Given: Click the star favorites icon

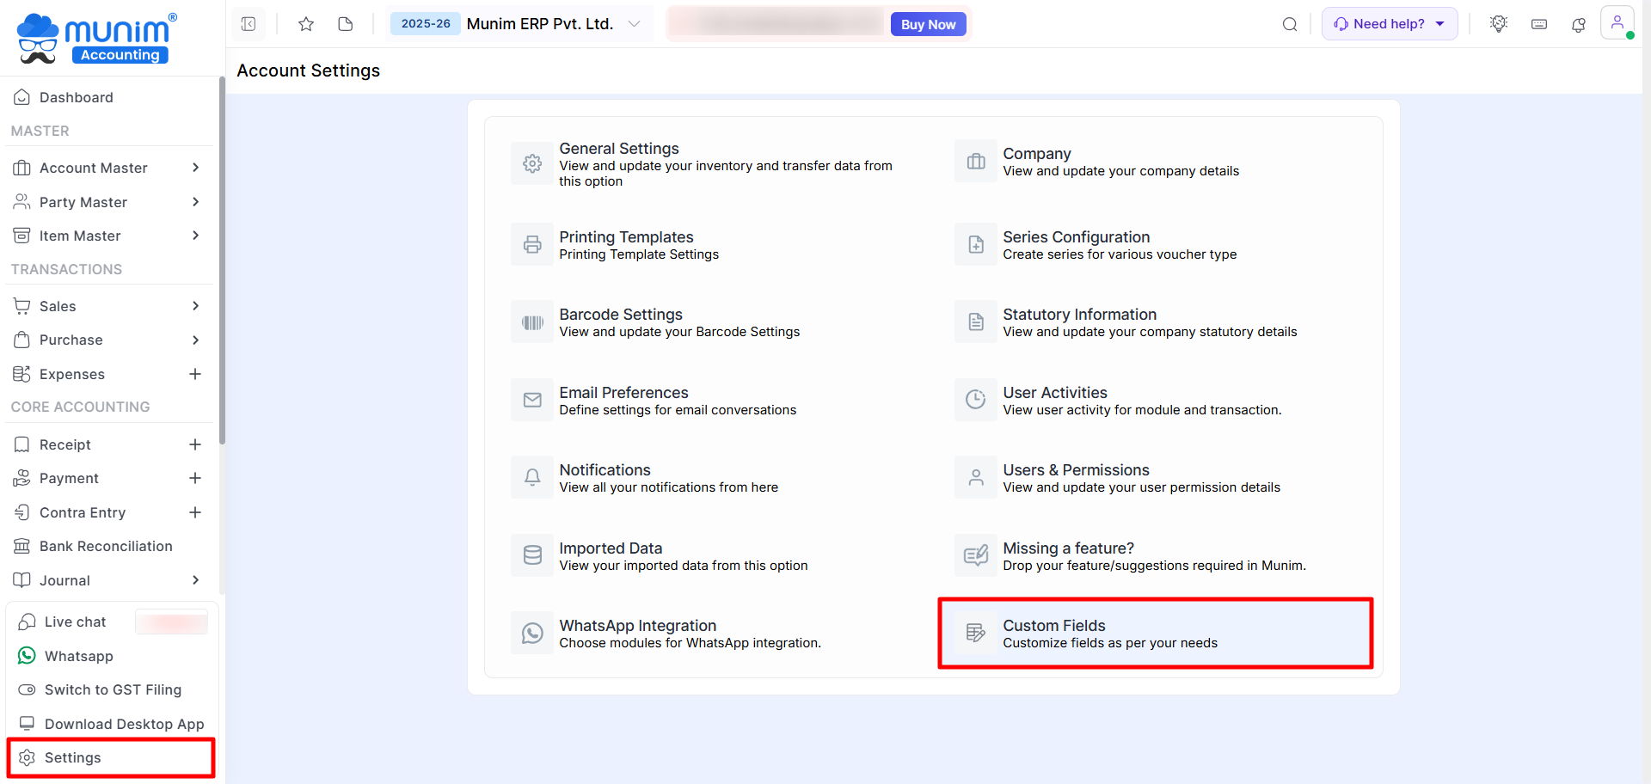Looking at the screenshot, I should 305,24.
